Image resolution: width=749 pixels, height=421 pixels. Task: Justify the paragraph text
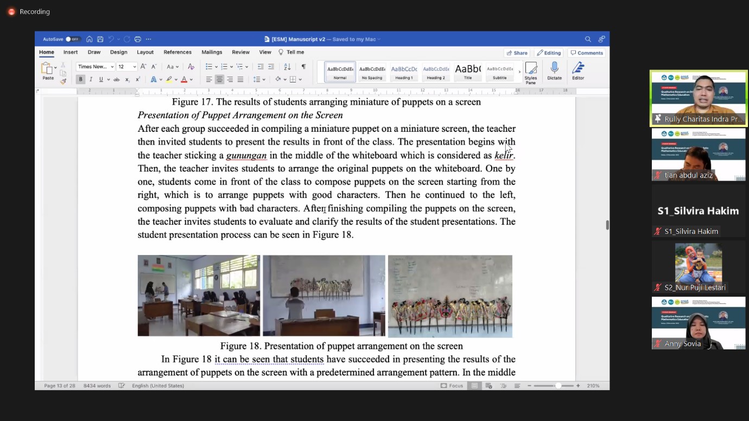[240, 79]
